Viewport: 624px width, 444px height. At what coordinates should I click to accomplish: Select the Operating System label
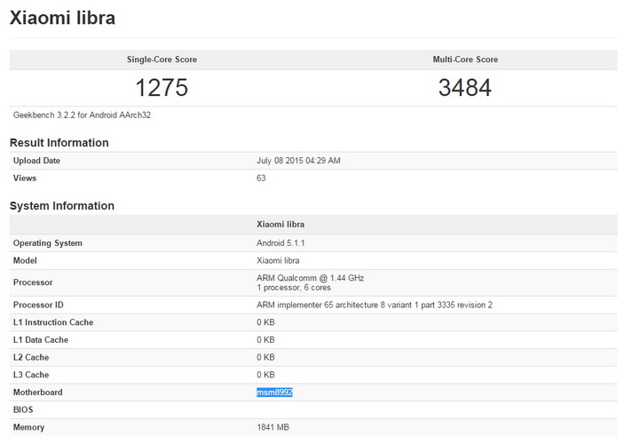pyautogui.click(x=48, y=243)
